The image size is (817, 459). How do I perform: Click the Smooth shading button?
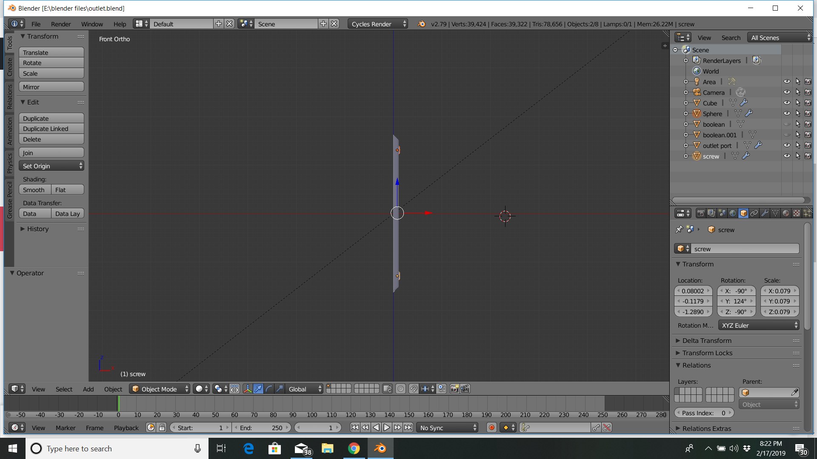pyautogui.click(x=35, y=190)
